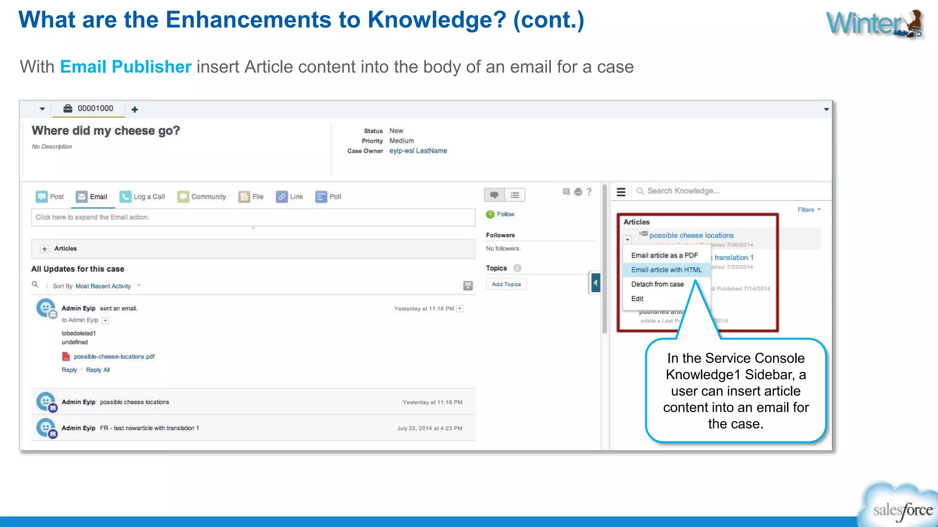Viewport: 938px width, 527px height.
Task: Open the Post publisher action
Action: click(50, 197)
